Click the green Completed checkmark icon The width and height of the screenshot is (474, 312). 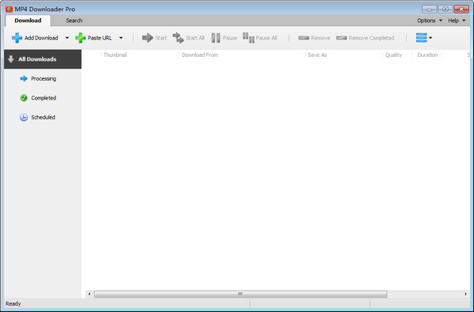tap(24, 98)
